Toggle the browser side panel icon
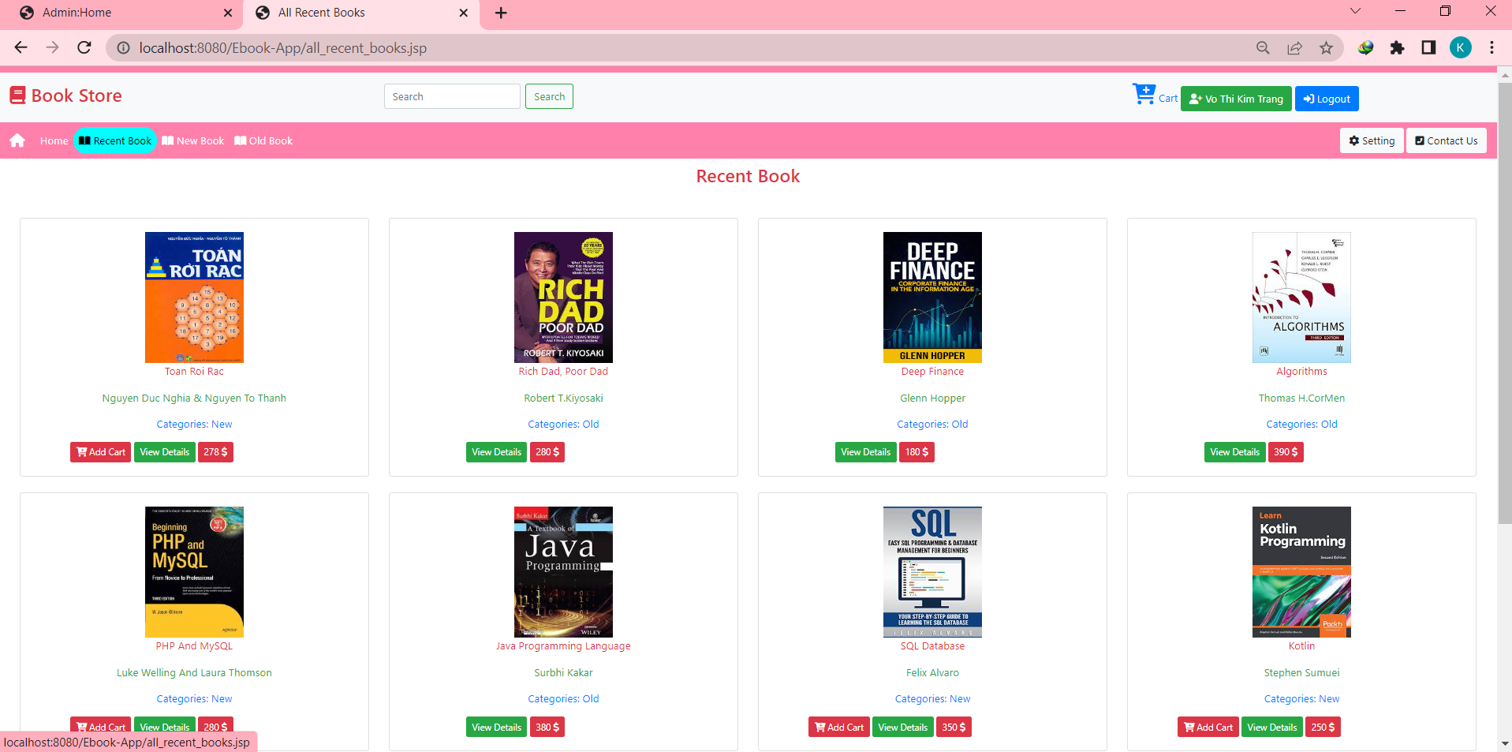The width and height of the screenshot is (1512, 752). [1428, 48]
